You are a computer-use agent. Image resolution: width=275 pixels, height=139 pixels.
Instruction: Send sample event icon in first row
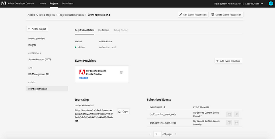236,114
